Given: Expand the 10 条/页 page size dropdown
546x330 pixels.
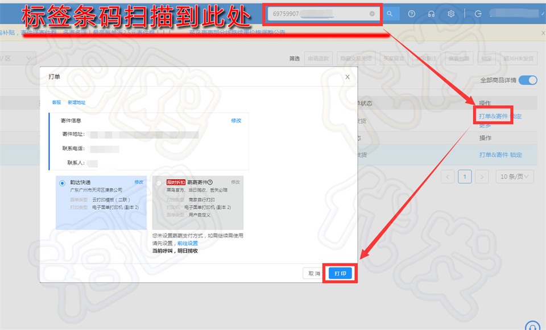Looking at the screenshot, I should click(514, 177).
